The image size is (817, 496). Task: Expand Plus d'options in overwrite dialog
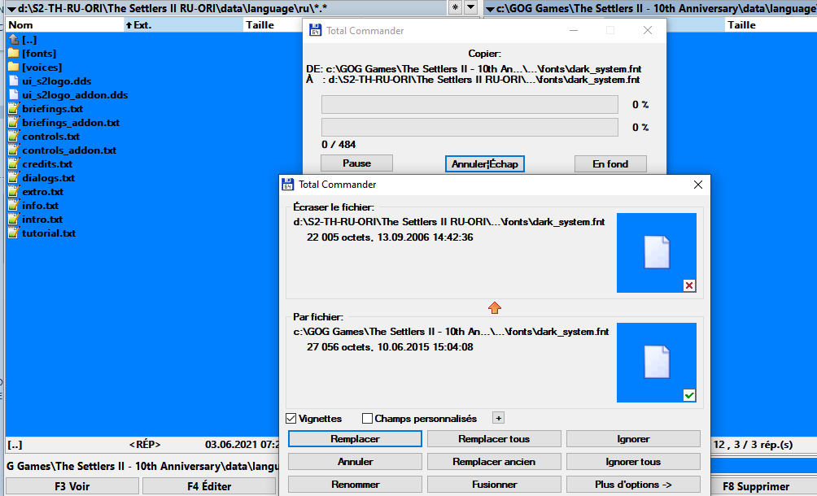point(633,484)
